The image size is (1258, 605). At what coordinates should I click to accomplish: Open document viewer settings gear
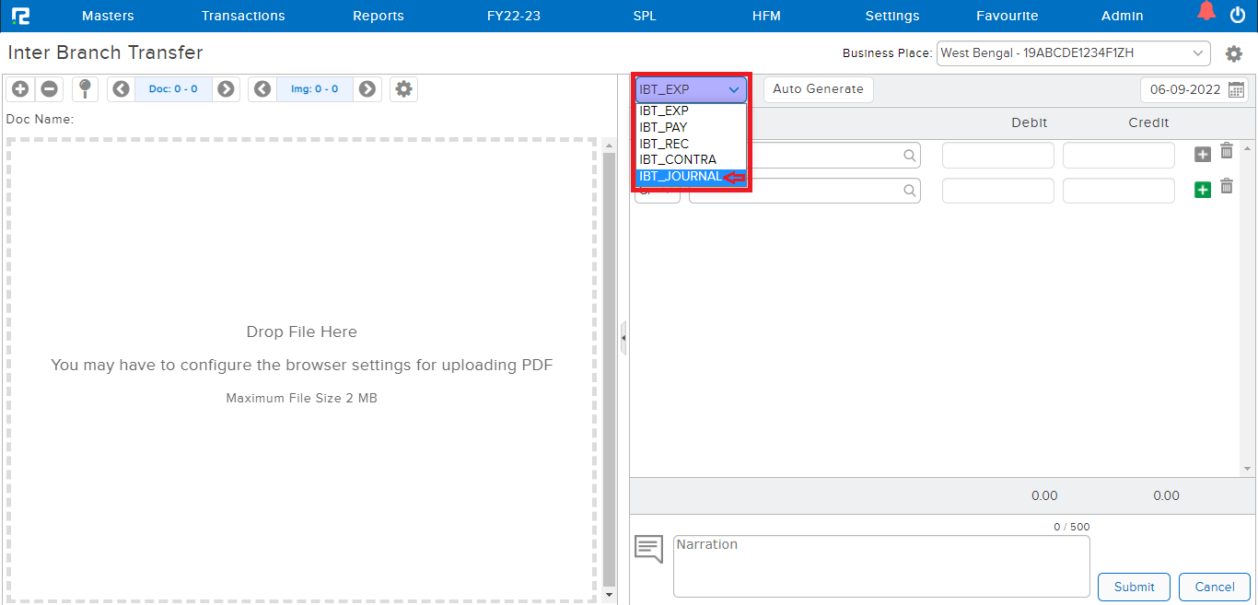pyautogui.click(x=403, y=89)
